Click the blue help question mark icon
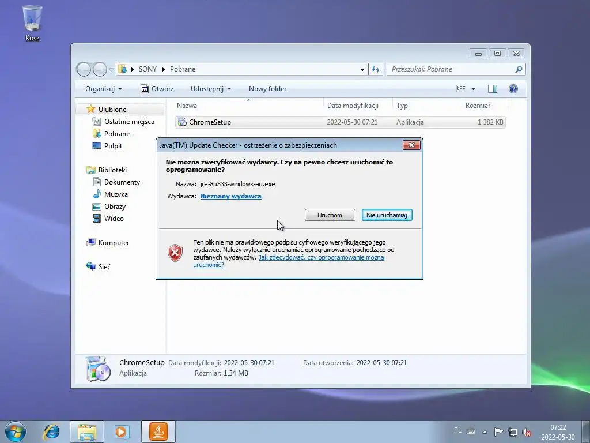590x443 pixels. coord(513,88)
